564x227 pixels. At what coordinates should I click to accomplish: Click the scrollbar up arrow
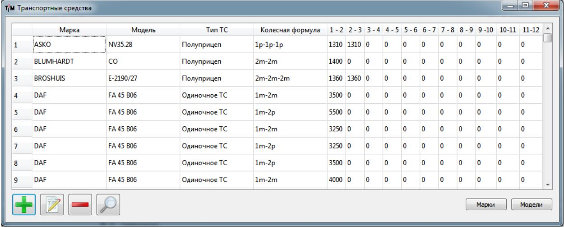(x=547, y=29)
